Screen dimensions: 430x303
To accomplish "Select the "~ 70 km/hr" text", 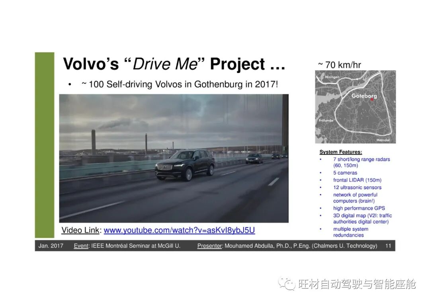I will (340, 65).
